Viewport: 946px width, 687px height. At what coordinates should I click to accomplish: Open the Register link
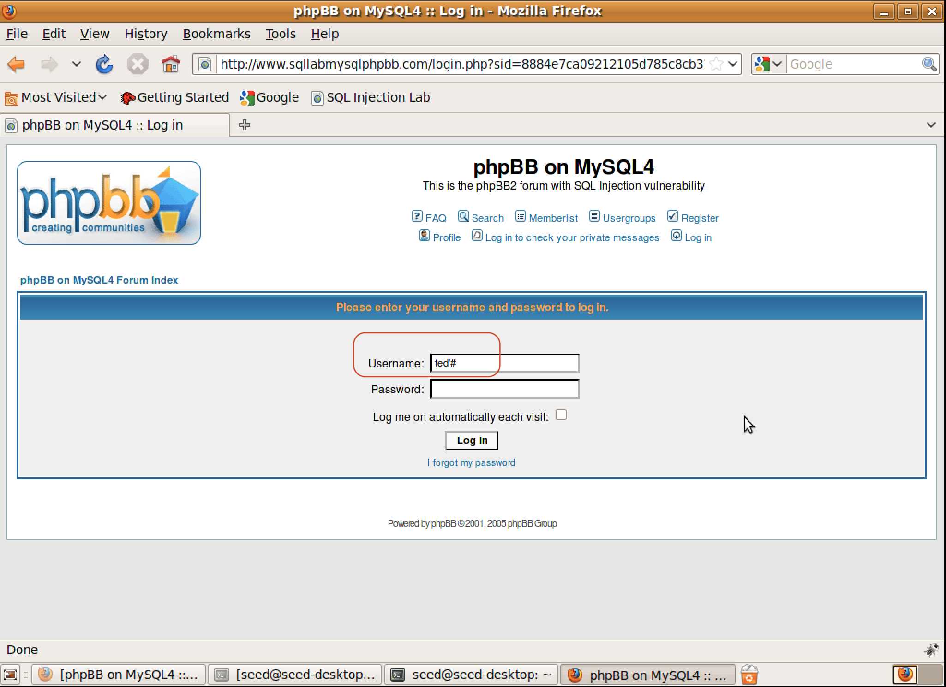point(700,218)
